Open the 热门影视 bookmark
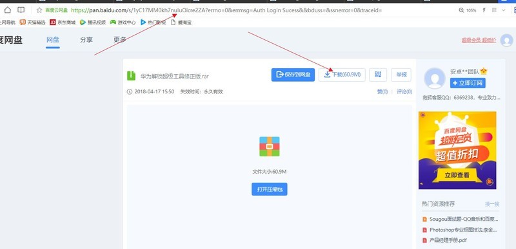 [x=153, y=23]
